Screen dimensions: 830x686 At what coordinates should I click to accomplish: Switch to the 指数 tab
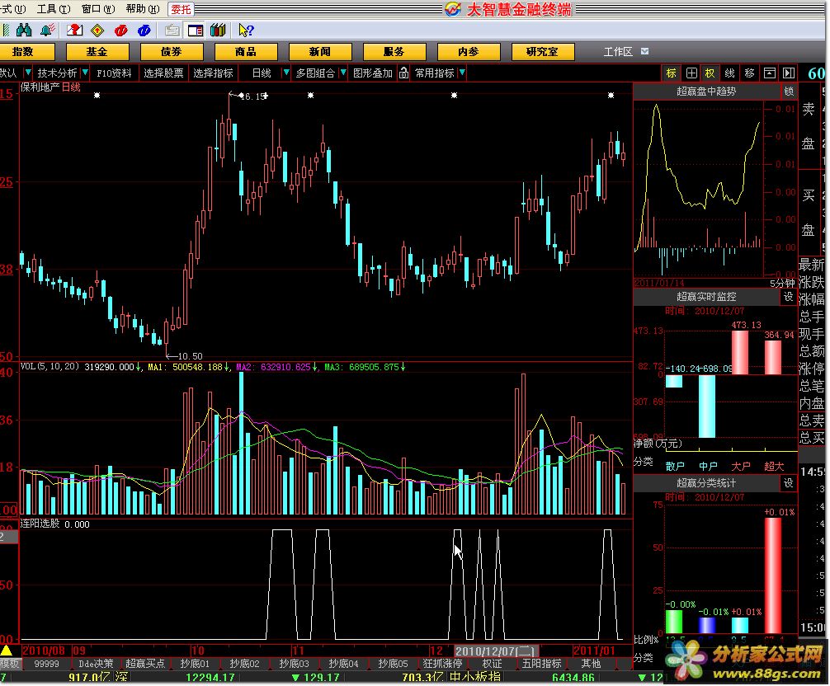23,52
